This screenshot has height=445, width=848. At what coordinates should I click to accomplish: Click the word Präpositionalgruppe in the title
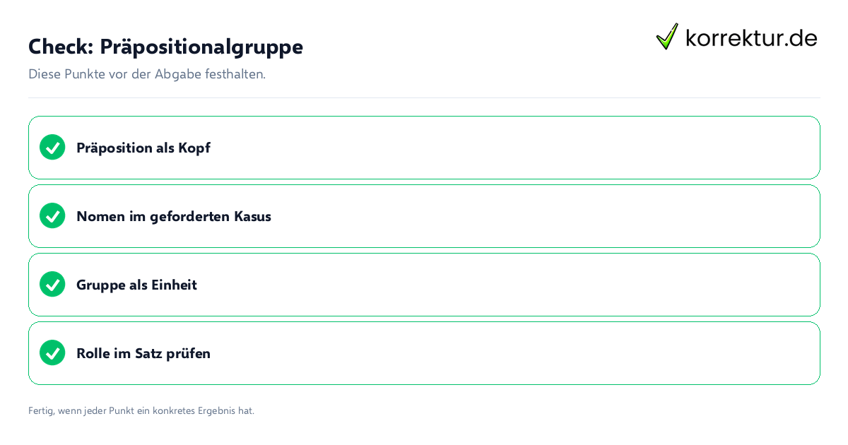(201, 47)
